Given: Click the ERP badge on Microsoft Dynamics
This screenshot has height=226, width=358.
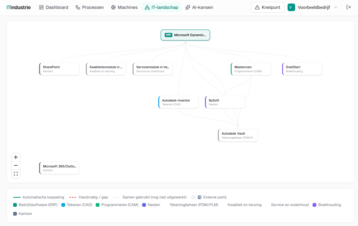Looking at the screenshot, I should click(x=168, y=35).
